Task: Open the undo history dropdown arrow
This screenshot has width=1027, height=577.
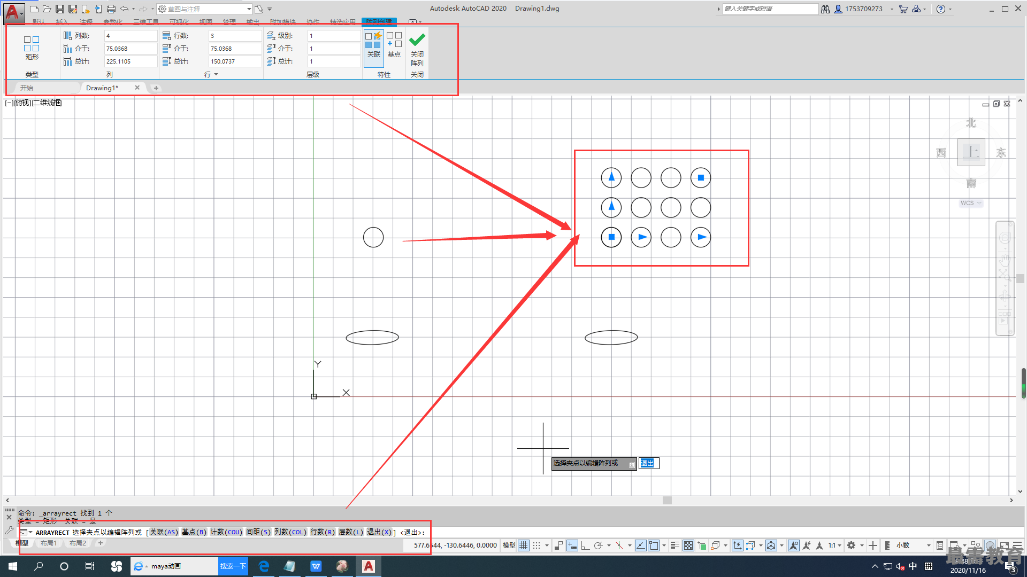Action: pyautogui.click(x=133, y=9)
